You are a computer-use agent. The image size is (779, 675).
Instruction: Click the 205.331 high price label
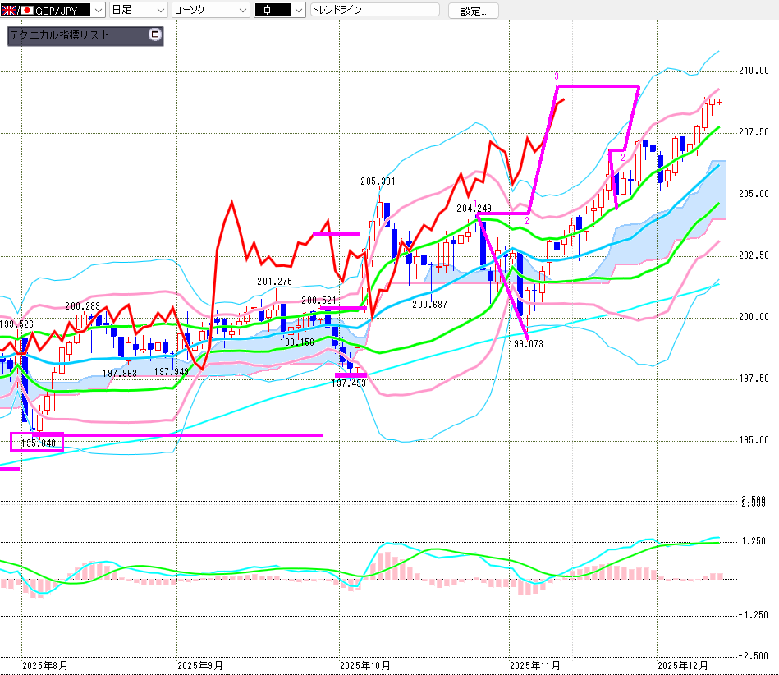coord(378,181)
